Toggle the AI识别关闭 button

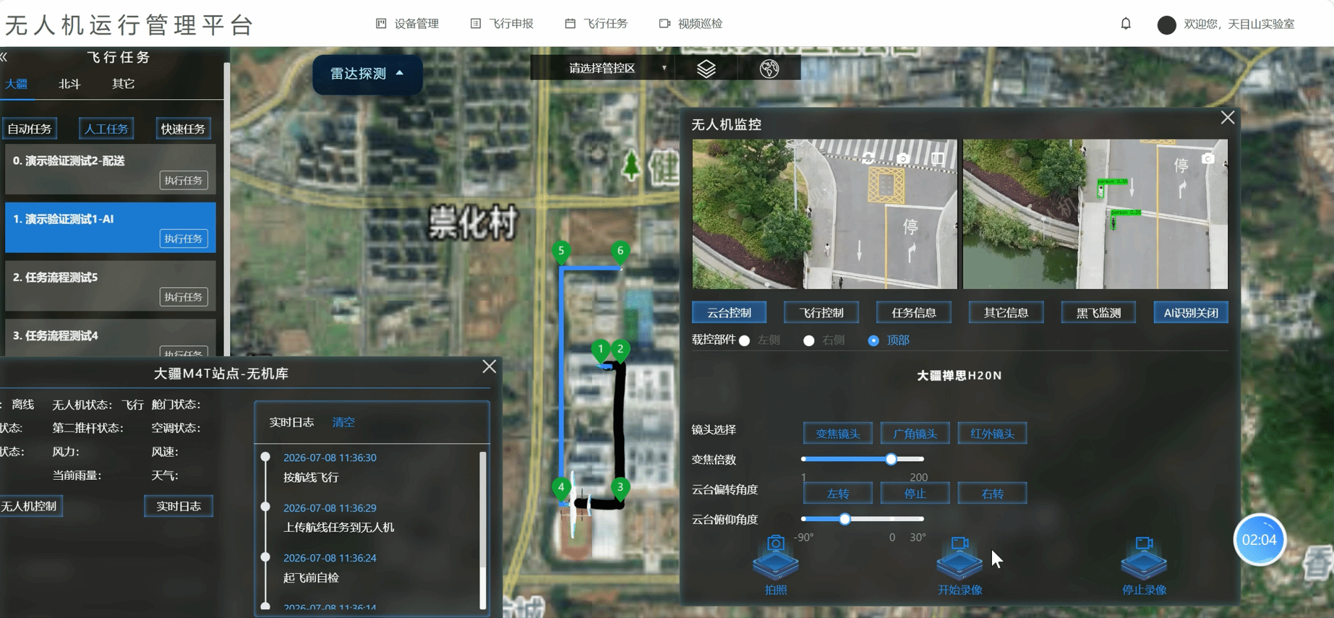[1191, 313]
